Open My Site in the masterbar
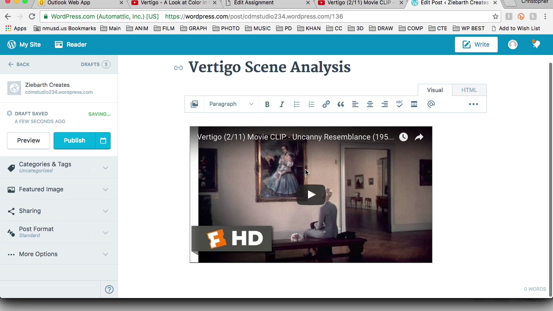Viewport: 553px width, 311px height. click(x=24, y=44)
